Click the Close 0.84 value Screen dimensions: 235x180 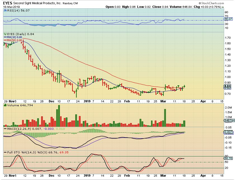click(x=160, y=7)
